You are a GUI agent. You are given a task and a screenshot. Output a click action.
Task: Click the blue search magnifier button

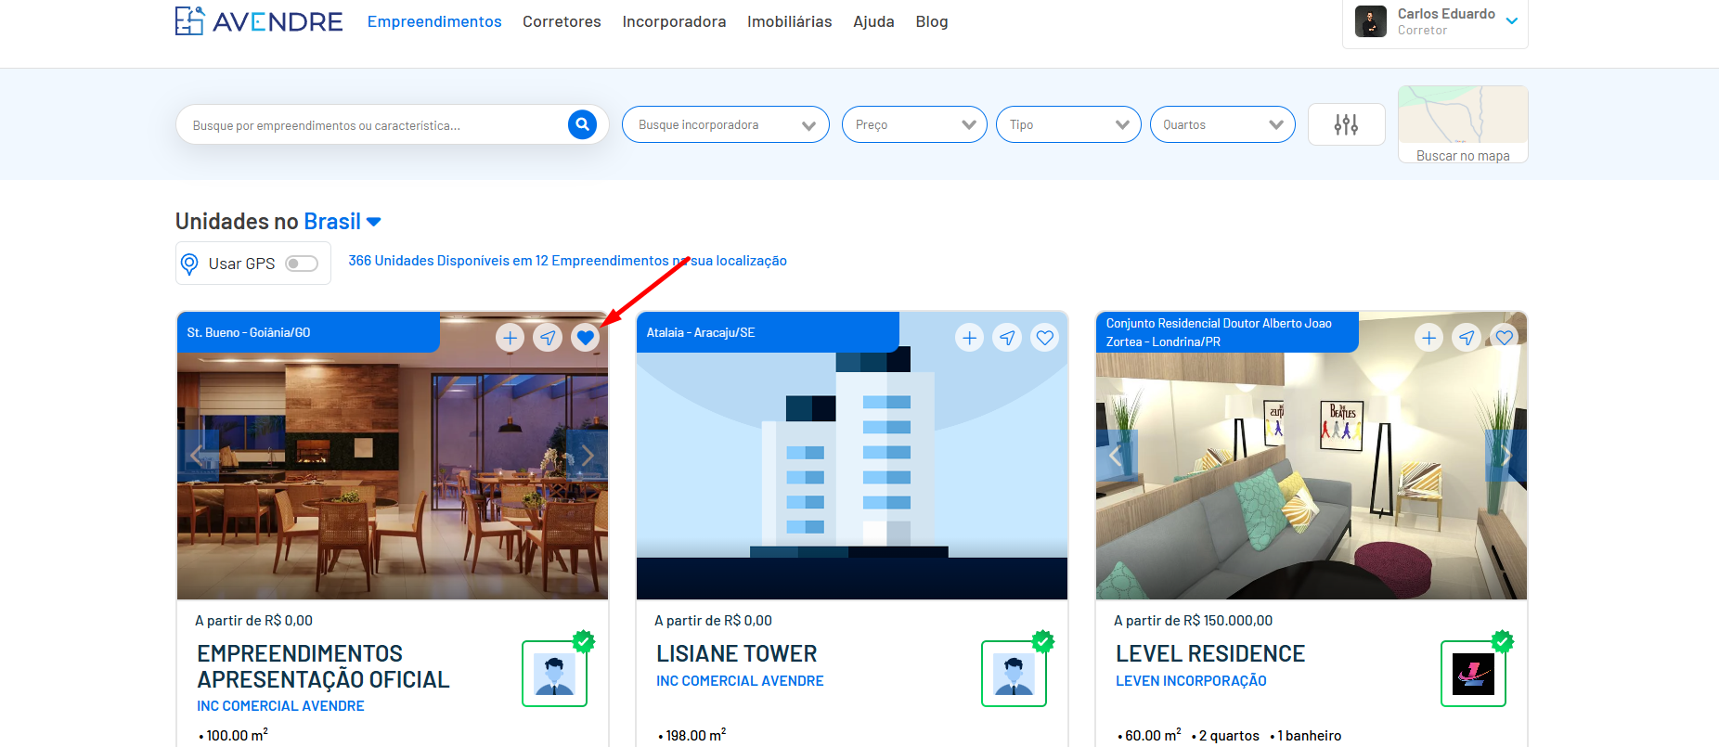click(582, 124)
